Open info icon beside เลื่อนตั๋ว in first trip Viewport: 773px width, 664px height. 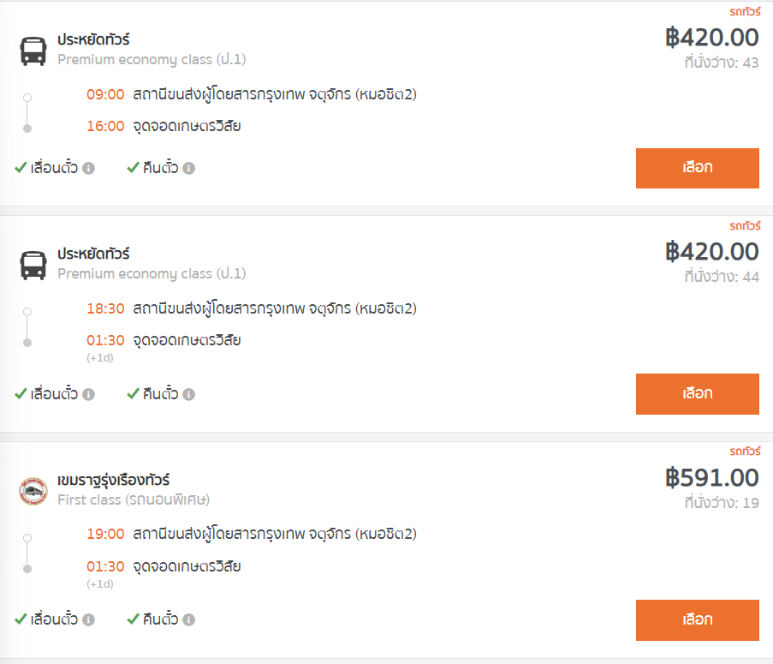pos(89,168)
